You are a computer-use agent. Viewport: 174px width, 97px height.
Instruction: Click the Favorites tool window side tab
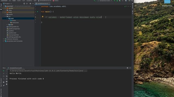tap(1, 93)
